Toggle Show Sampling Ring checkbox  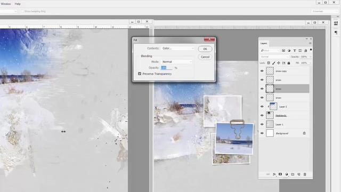tap(22, 11)
